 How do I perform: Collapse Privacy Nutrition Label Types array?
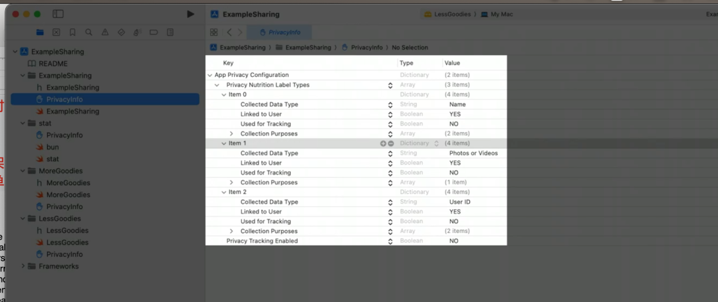click(x=217, y=85)
